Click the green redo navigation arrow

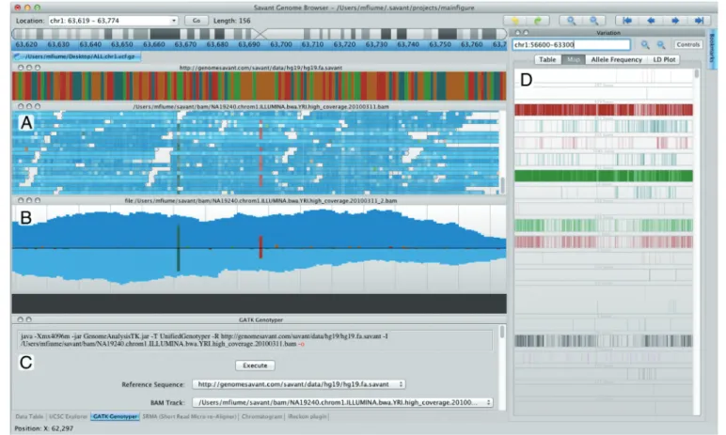(x=538, y=21)
